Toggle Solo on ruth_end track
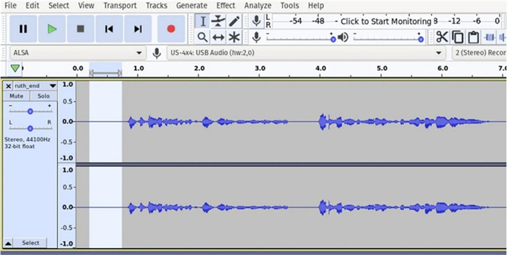This screenshot has height=255, width=509. click(x=43, y=96)
